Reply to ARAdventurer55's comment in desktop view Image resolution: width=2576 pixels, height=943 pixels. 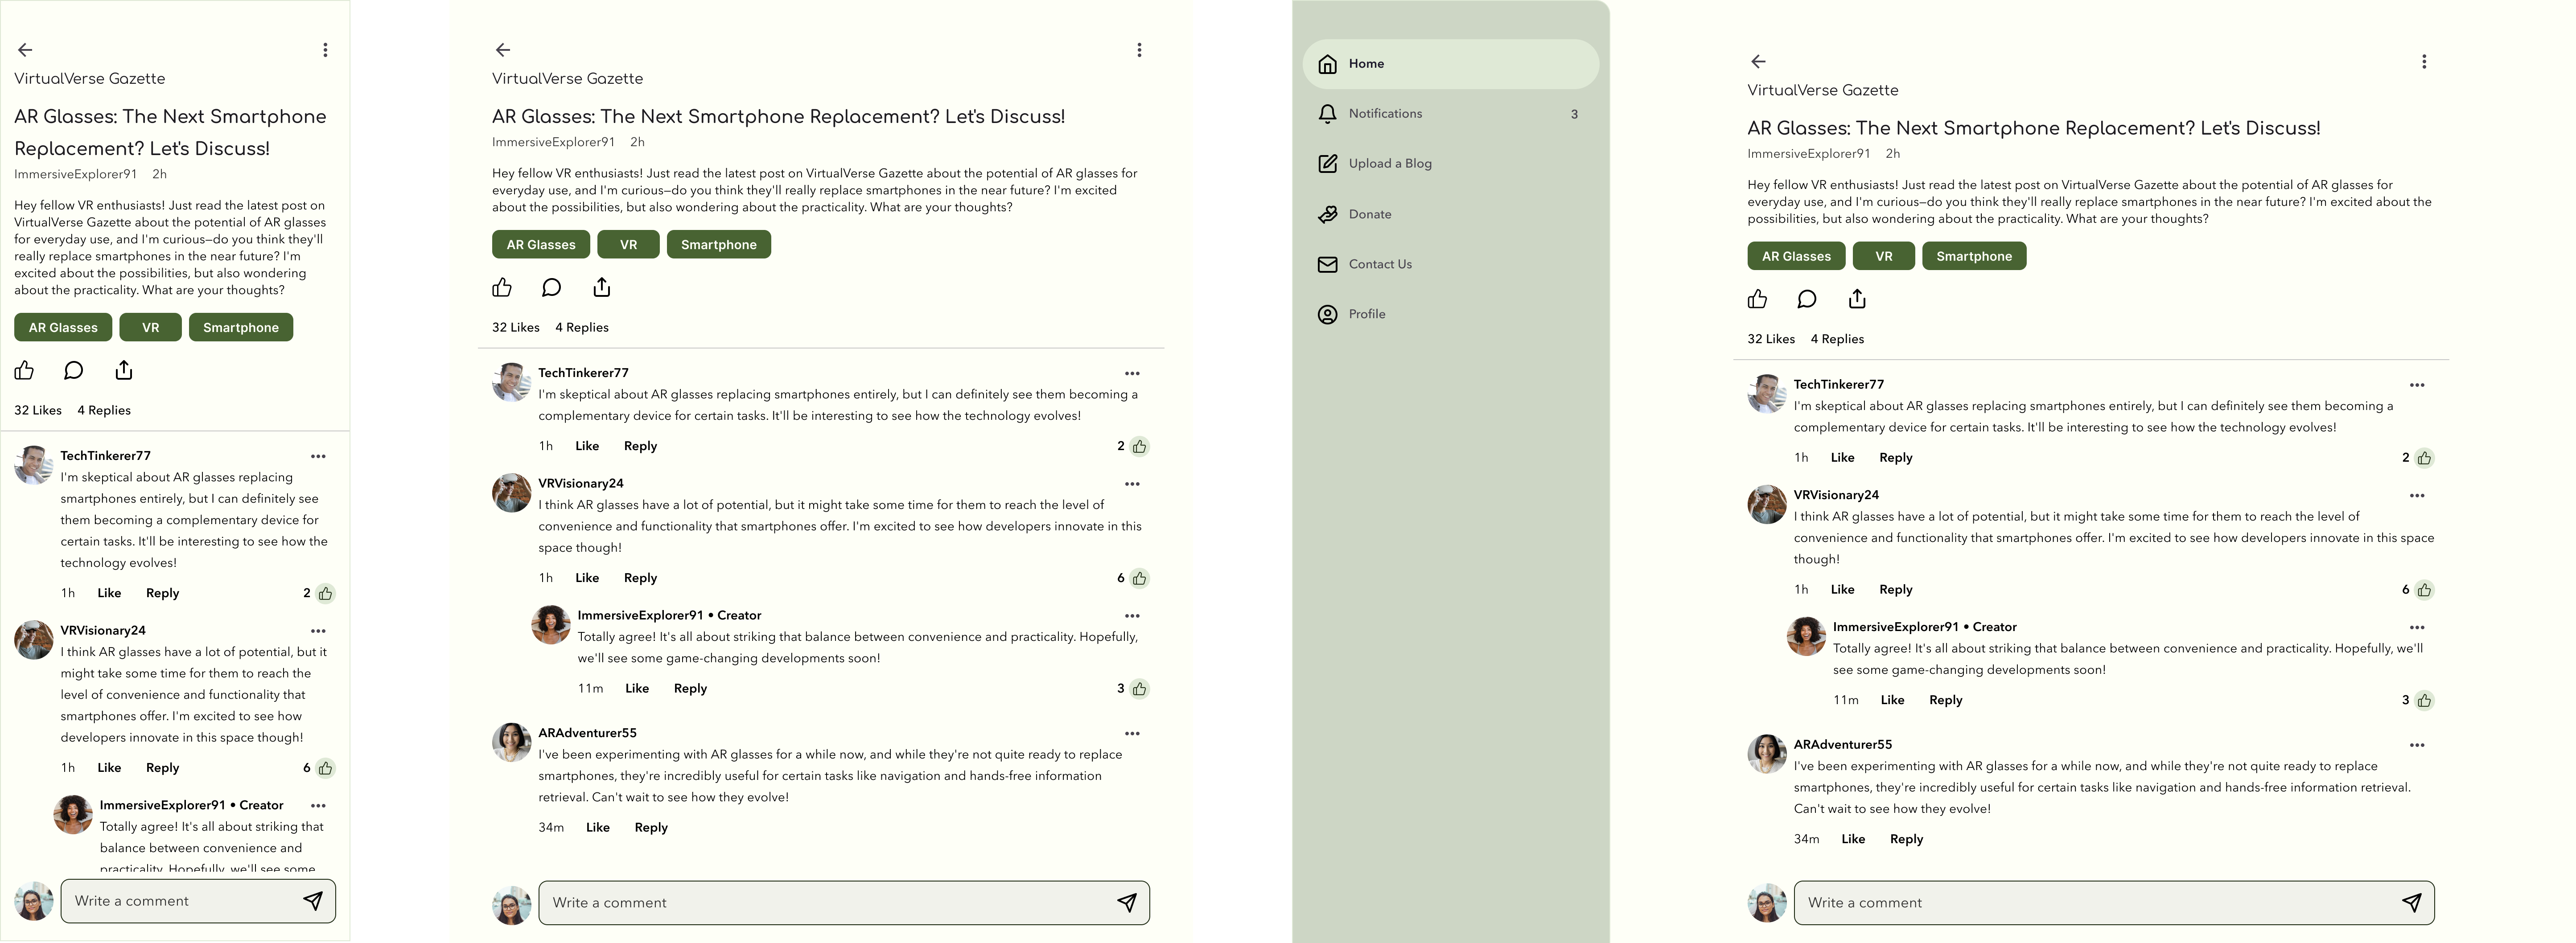1906,839
